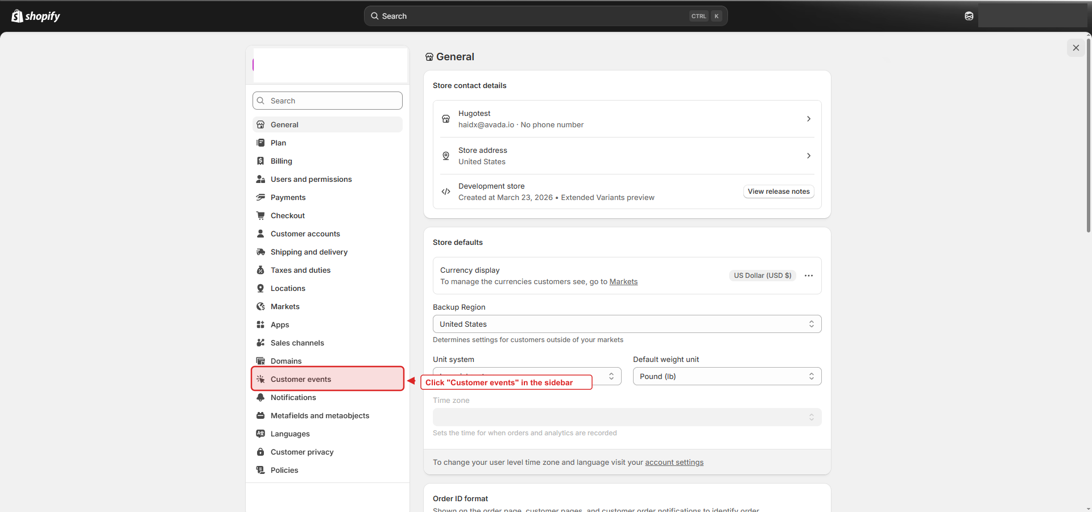Open Checkout settings in sidebar
Image resolution: width=1092 pixels, height=512 pixels.
328,215
